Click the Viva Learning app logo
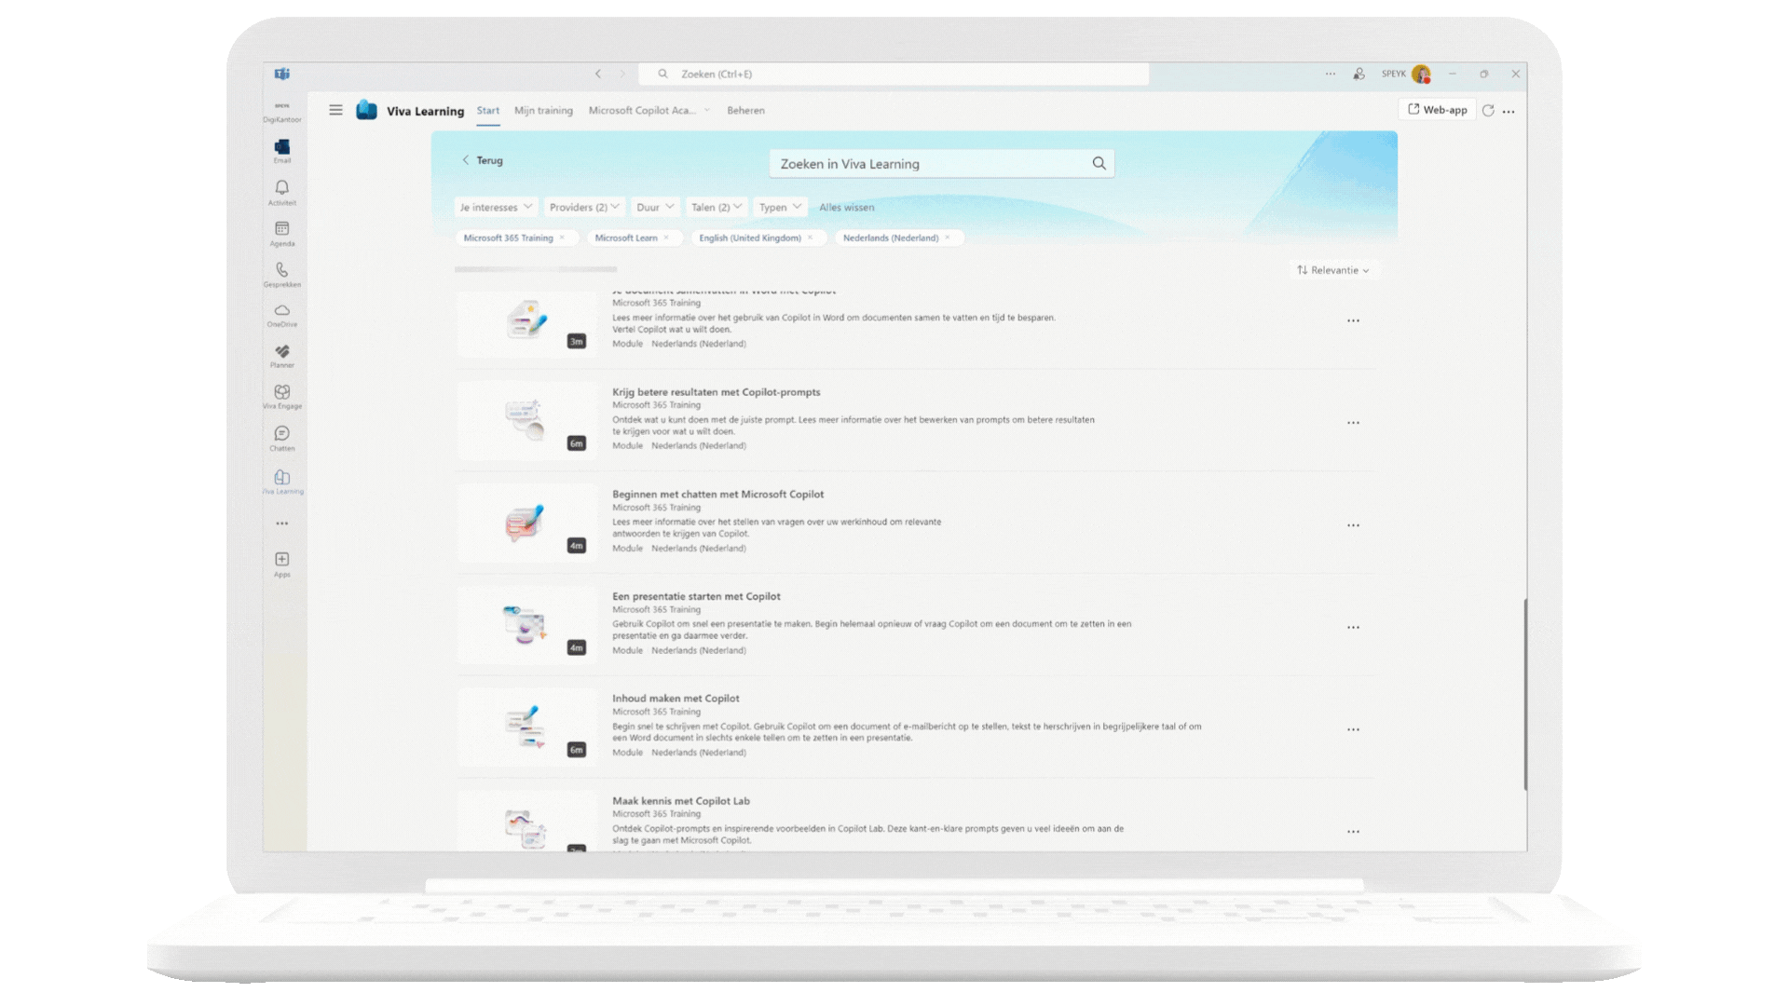The image size is (1789, 1006). click(x=367, y=110)
